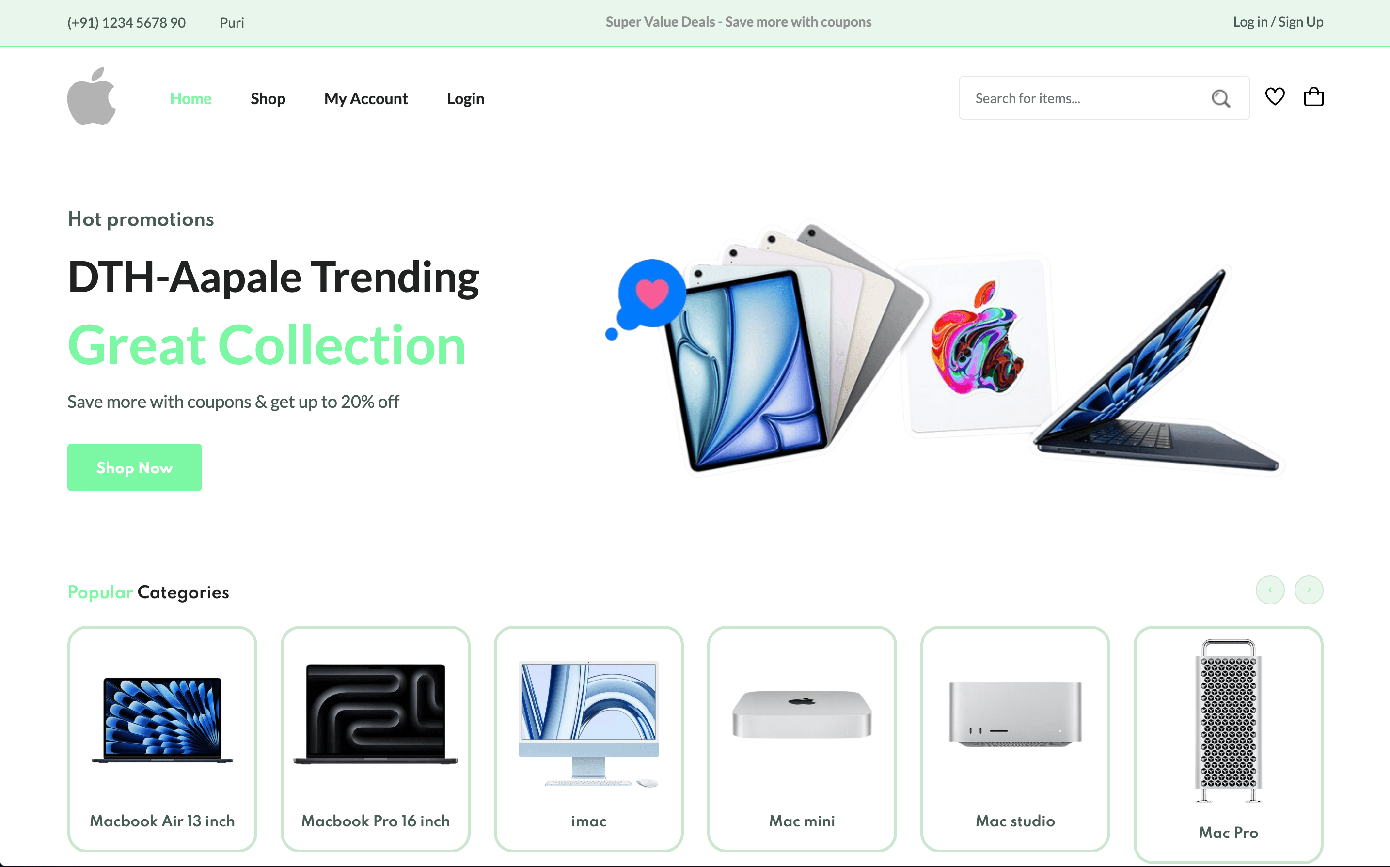Click Log in / Sign Up link

[x=1278, y=22]
